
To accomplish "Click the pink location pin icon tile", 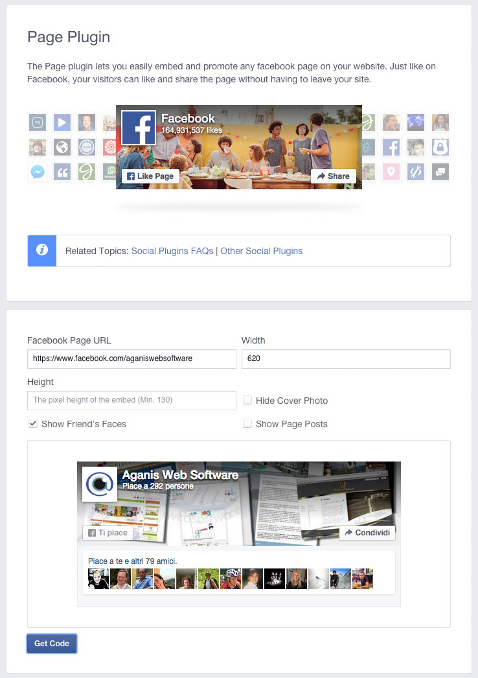I will 391,172.
